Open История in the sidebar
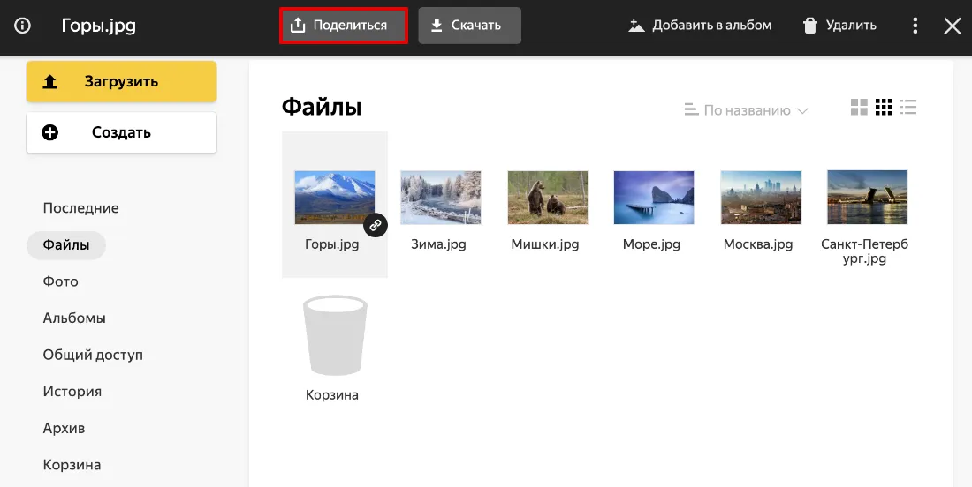This screenshot has height=487, width=972. (x=72, y=392)
